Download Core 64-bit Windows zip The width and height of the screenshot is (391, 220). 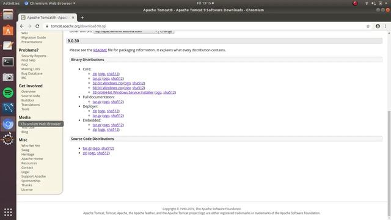(x=108, y=88)
